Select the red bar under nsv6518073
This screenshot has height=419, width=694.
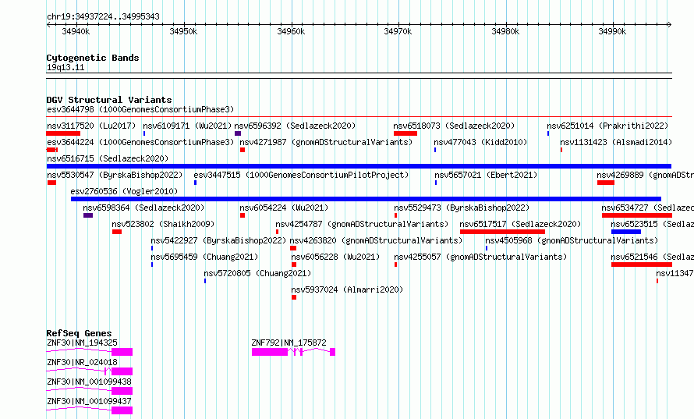coord(405,133)
